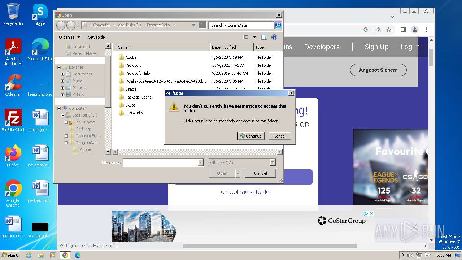
Task: Open the address bar history dropdown
Action: [x=193, y=25]
